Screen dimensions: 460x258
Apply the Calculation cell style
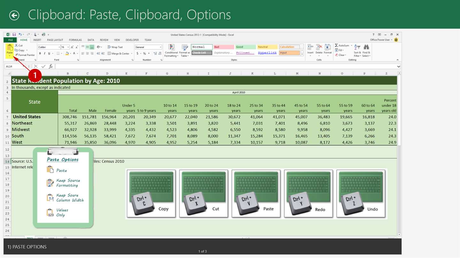pyautogui.click(x=289, y=47)
